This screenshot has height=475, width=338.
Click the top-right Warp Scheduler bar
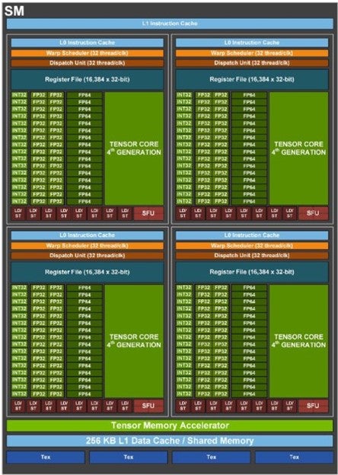(x=252, y=53)
